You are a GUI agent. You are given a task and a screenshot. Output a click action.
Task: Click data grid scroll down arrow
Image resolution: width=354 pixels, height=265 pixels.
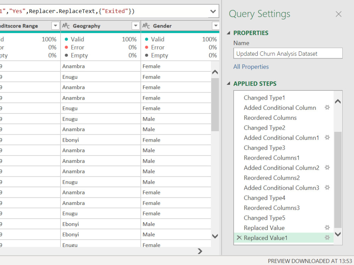215,236
